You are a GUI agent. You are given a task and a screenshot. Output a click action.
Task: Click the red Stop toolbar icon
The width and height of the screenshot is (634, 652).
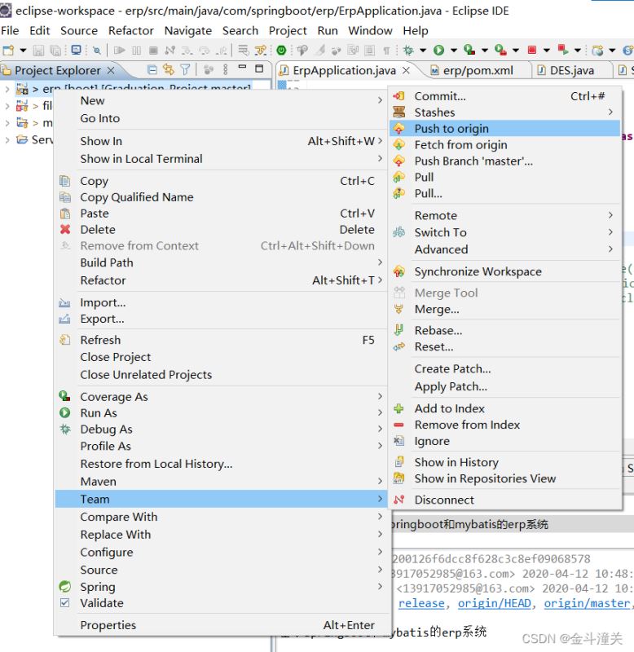(531, 51)
